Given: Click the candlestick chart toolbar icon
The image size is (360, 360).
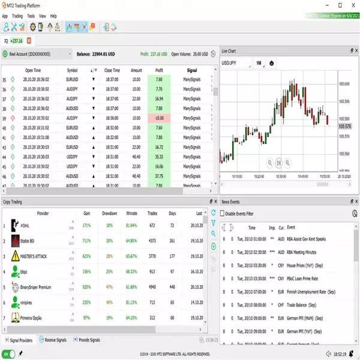Looking at the screenshot, I should tap(70, 26).
